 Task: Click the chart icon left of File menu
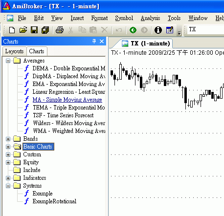pos(10,18)
